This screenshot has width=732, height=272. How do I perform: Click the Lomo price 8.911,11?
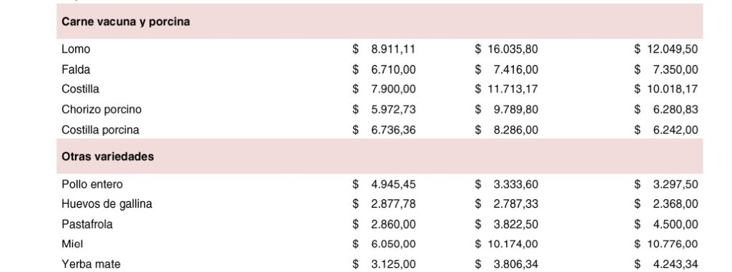pyautogui.click(x=393, y=49)
